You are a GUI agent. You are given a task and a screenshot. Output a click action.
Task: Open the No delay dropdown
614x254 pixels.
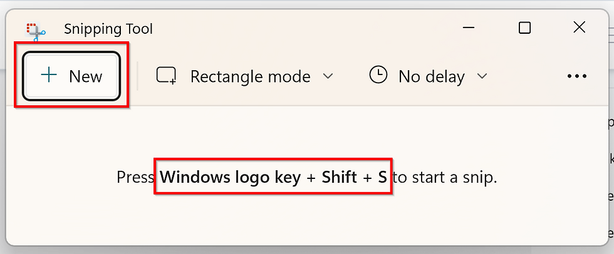[x=429, y=76]
